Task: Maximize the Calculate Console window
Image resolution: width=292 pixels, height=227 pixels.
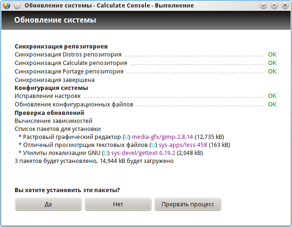Action: [274, 6]
